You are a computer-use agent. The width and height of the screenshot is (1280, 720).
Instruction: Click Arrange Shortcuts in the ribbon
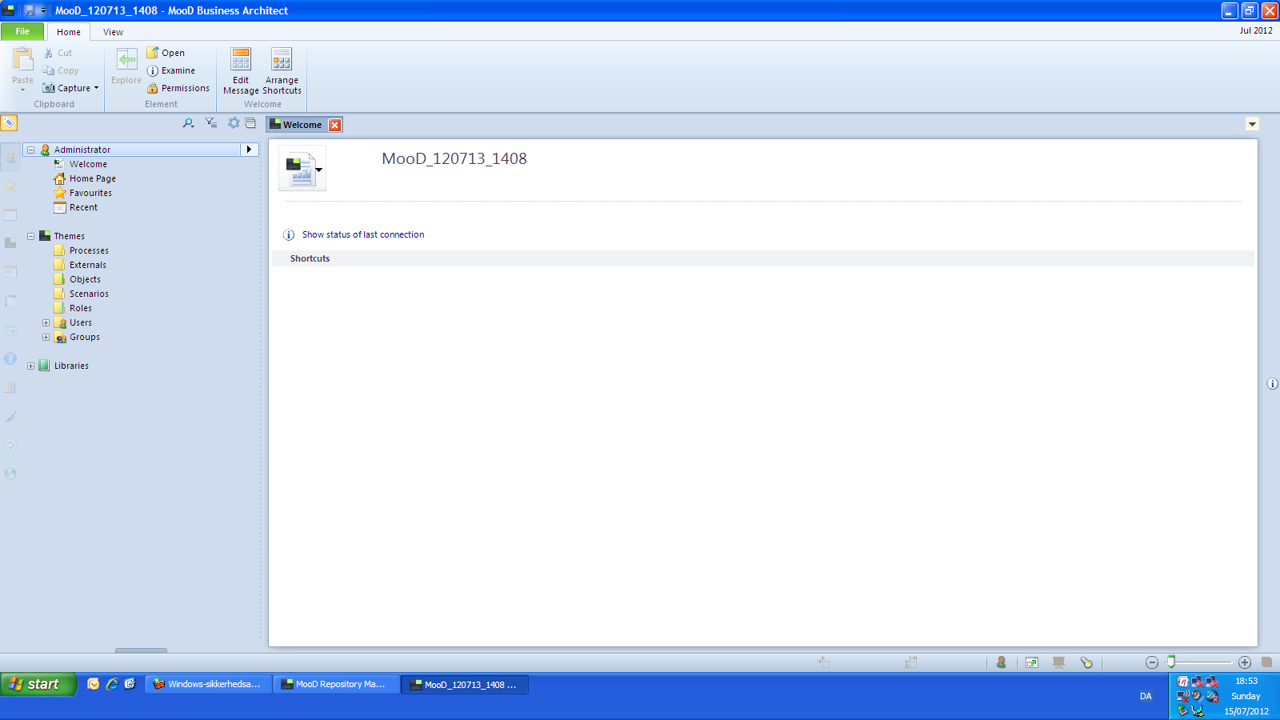(x=282, y=70)
